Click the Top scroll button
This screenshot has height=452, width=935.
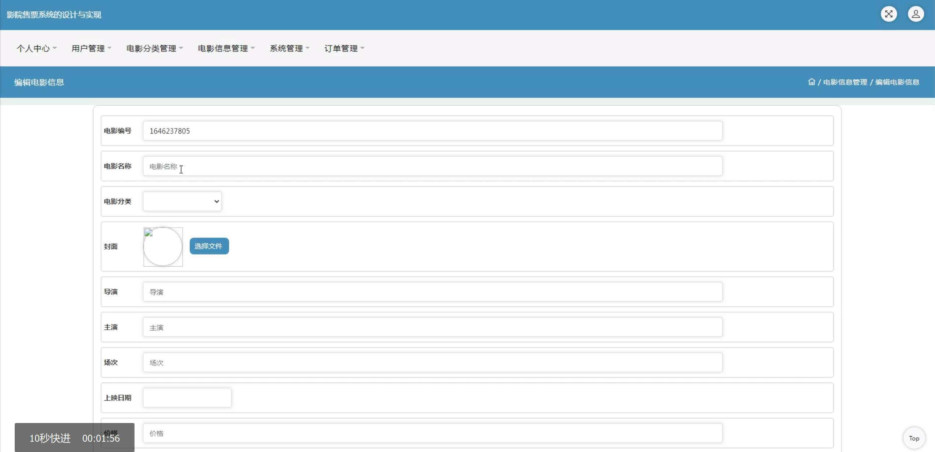click(914, 438)
